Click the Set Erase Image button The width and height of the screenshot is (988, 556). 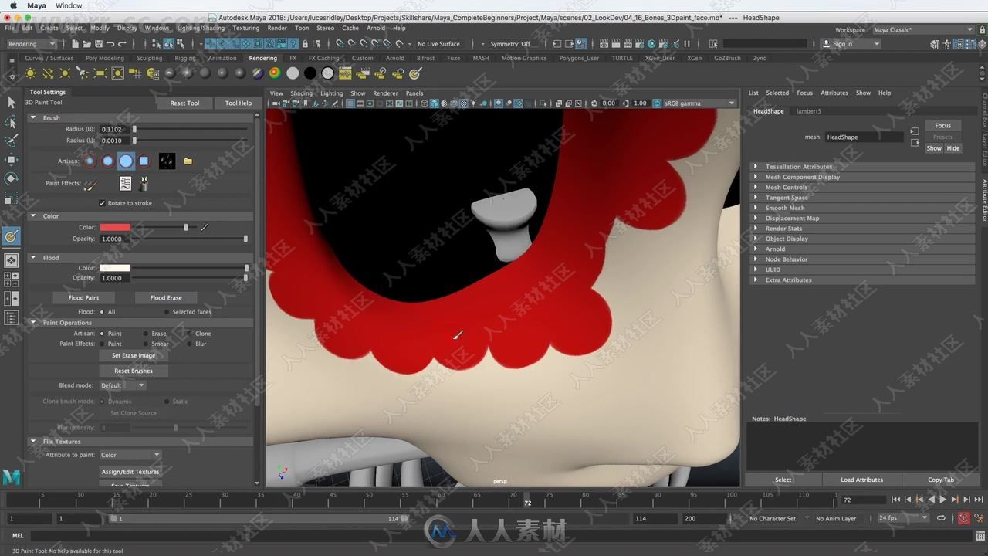point(134,356)
